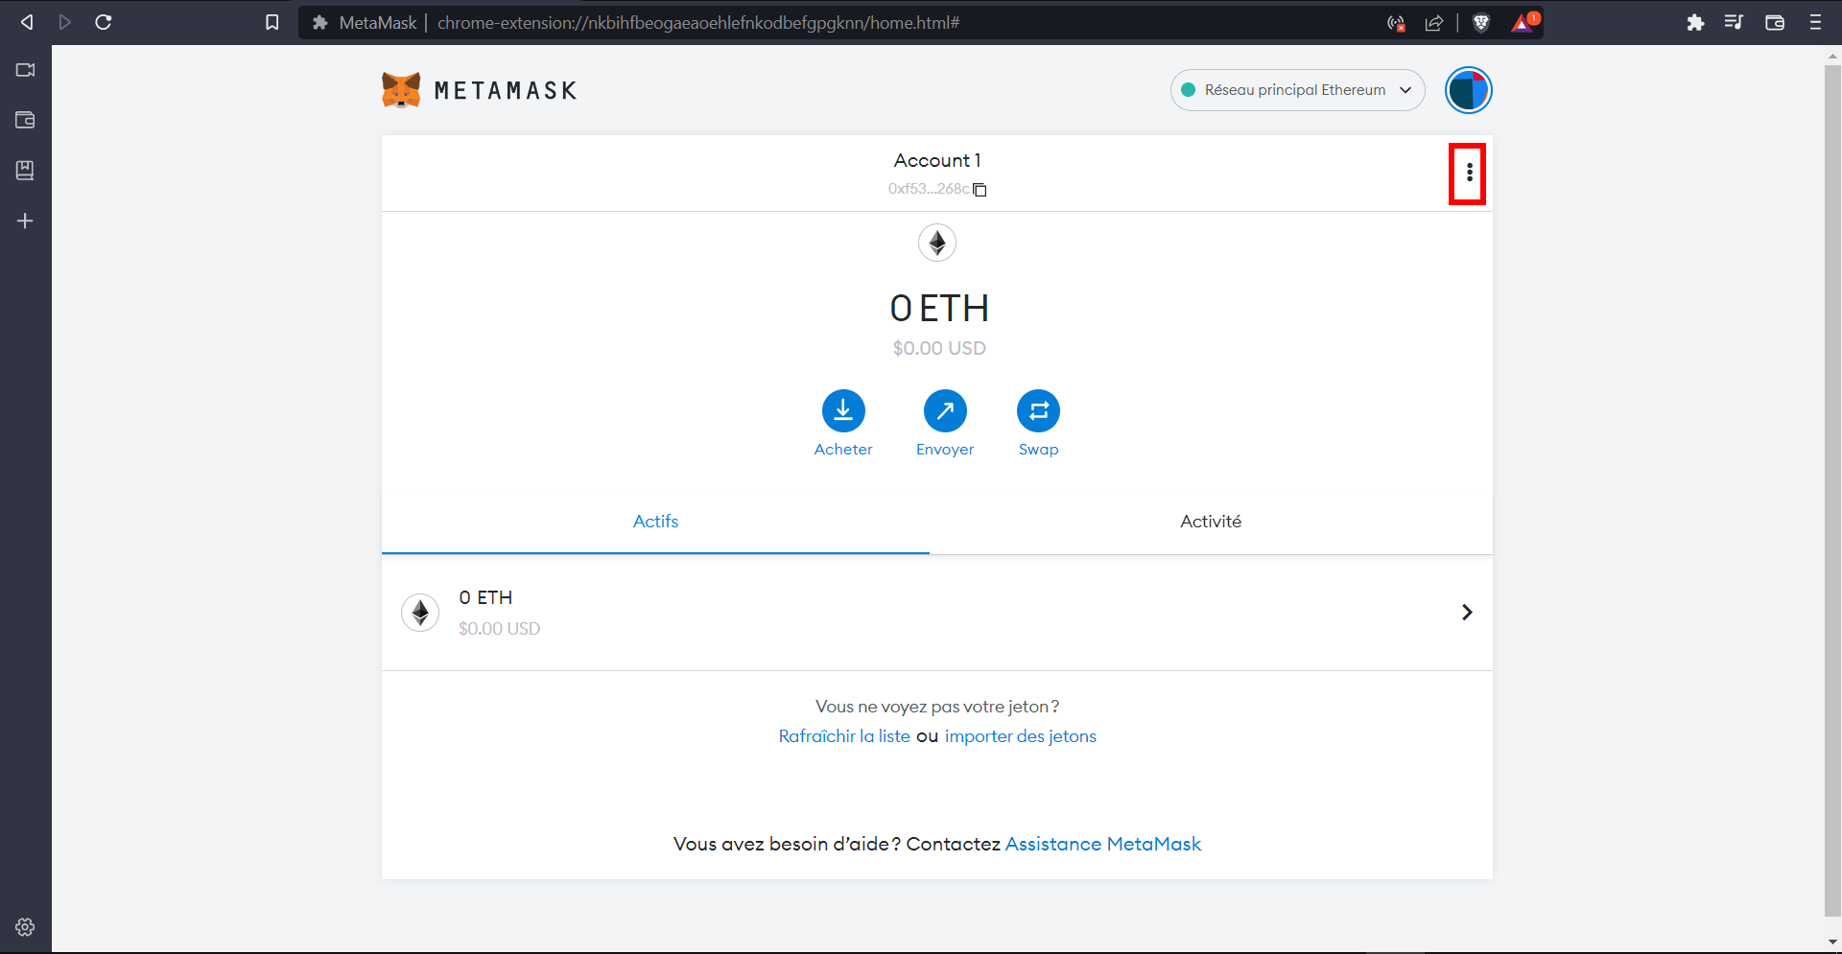Open account options three-dot menu
1842x954 pixels.
1469,173
